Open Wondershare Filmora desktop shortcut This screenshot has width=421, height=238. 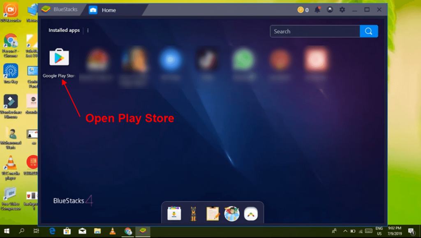[x=11, y=106]
